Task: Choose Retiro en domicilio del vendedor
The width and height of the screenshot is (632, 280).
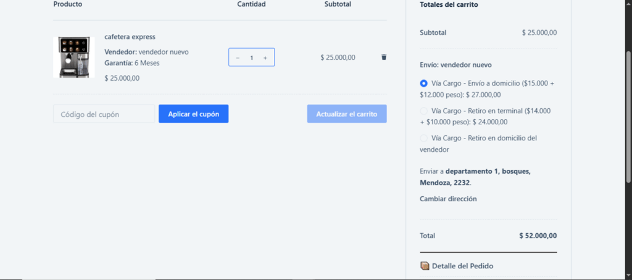Action: (423, 138)
